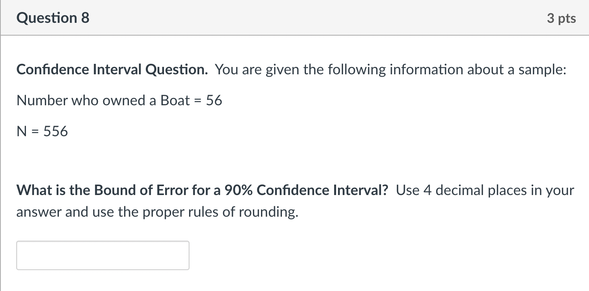Viewport: 589px width, 291px height.
Task: Click the 3 pts label
Action: (562, 18)
